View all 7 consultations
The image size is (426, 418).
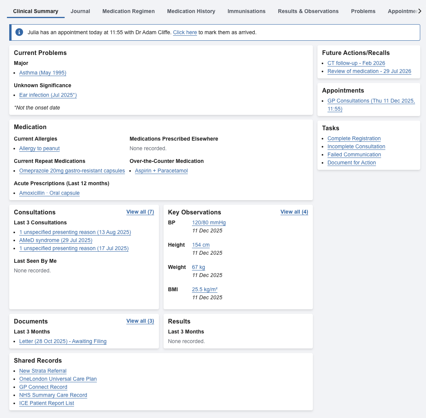tap(140, 212)
